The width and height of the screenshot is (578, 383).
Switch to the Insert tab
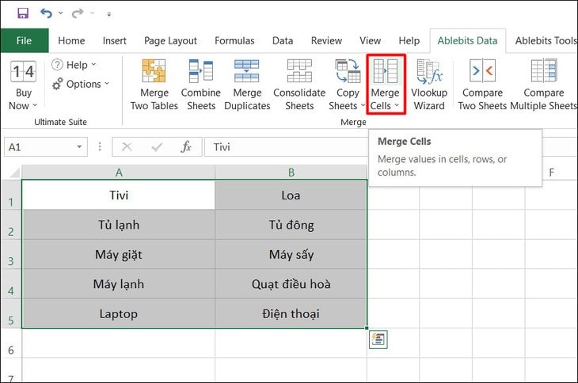114,40
